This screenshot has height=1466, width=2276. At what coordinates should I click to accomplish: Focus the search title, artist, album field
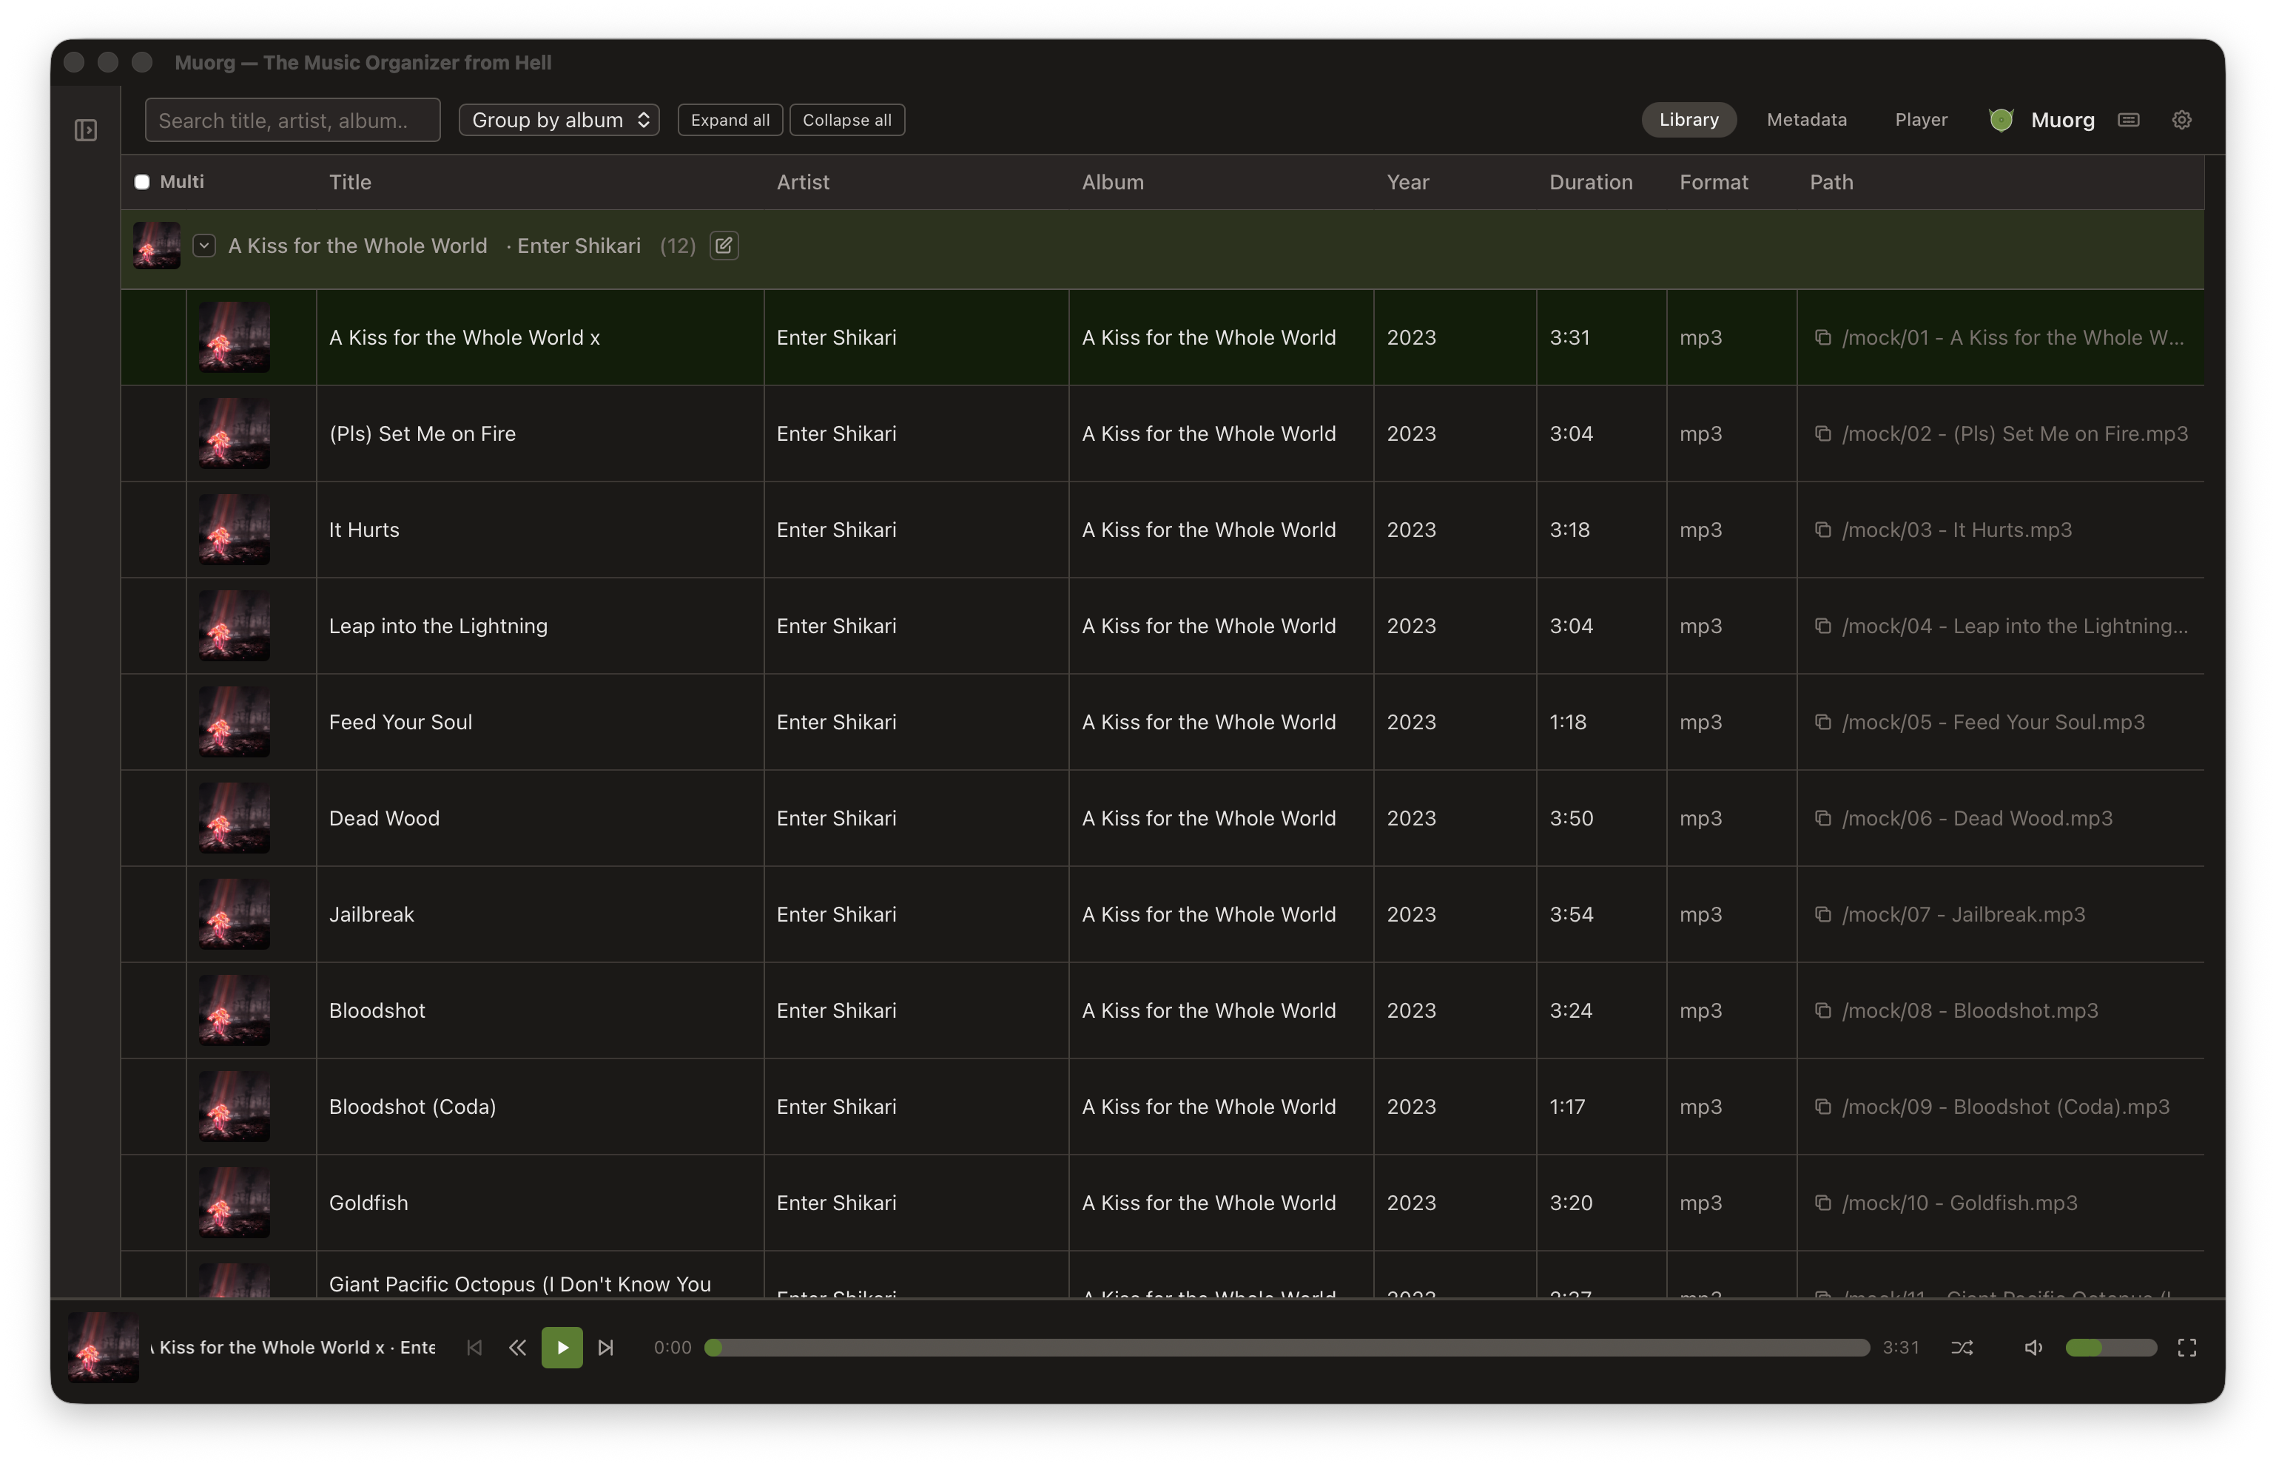292,120
